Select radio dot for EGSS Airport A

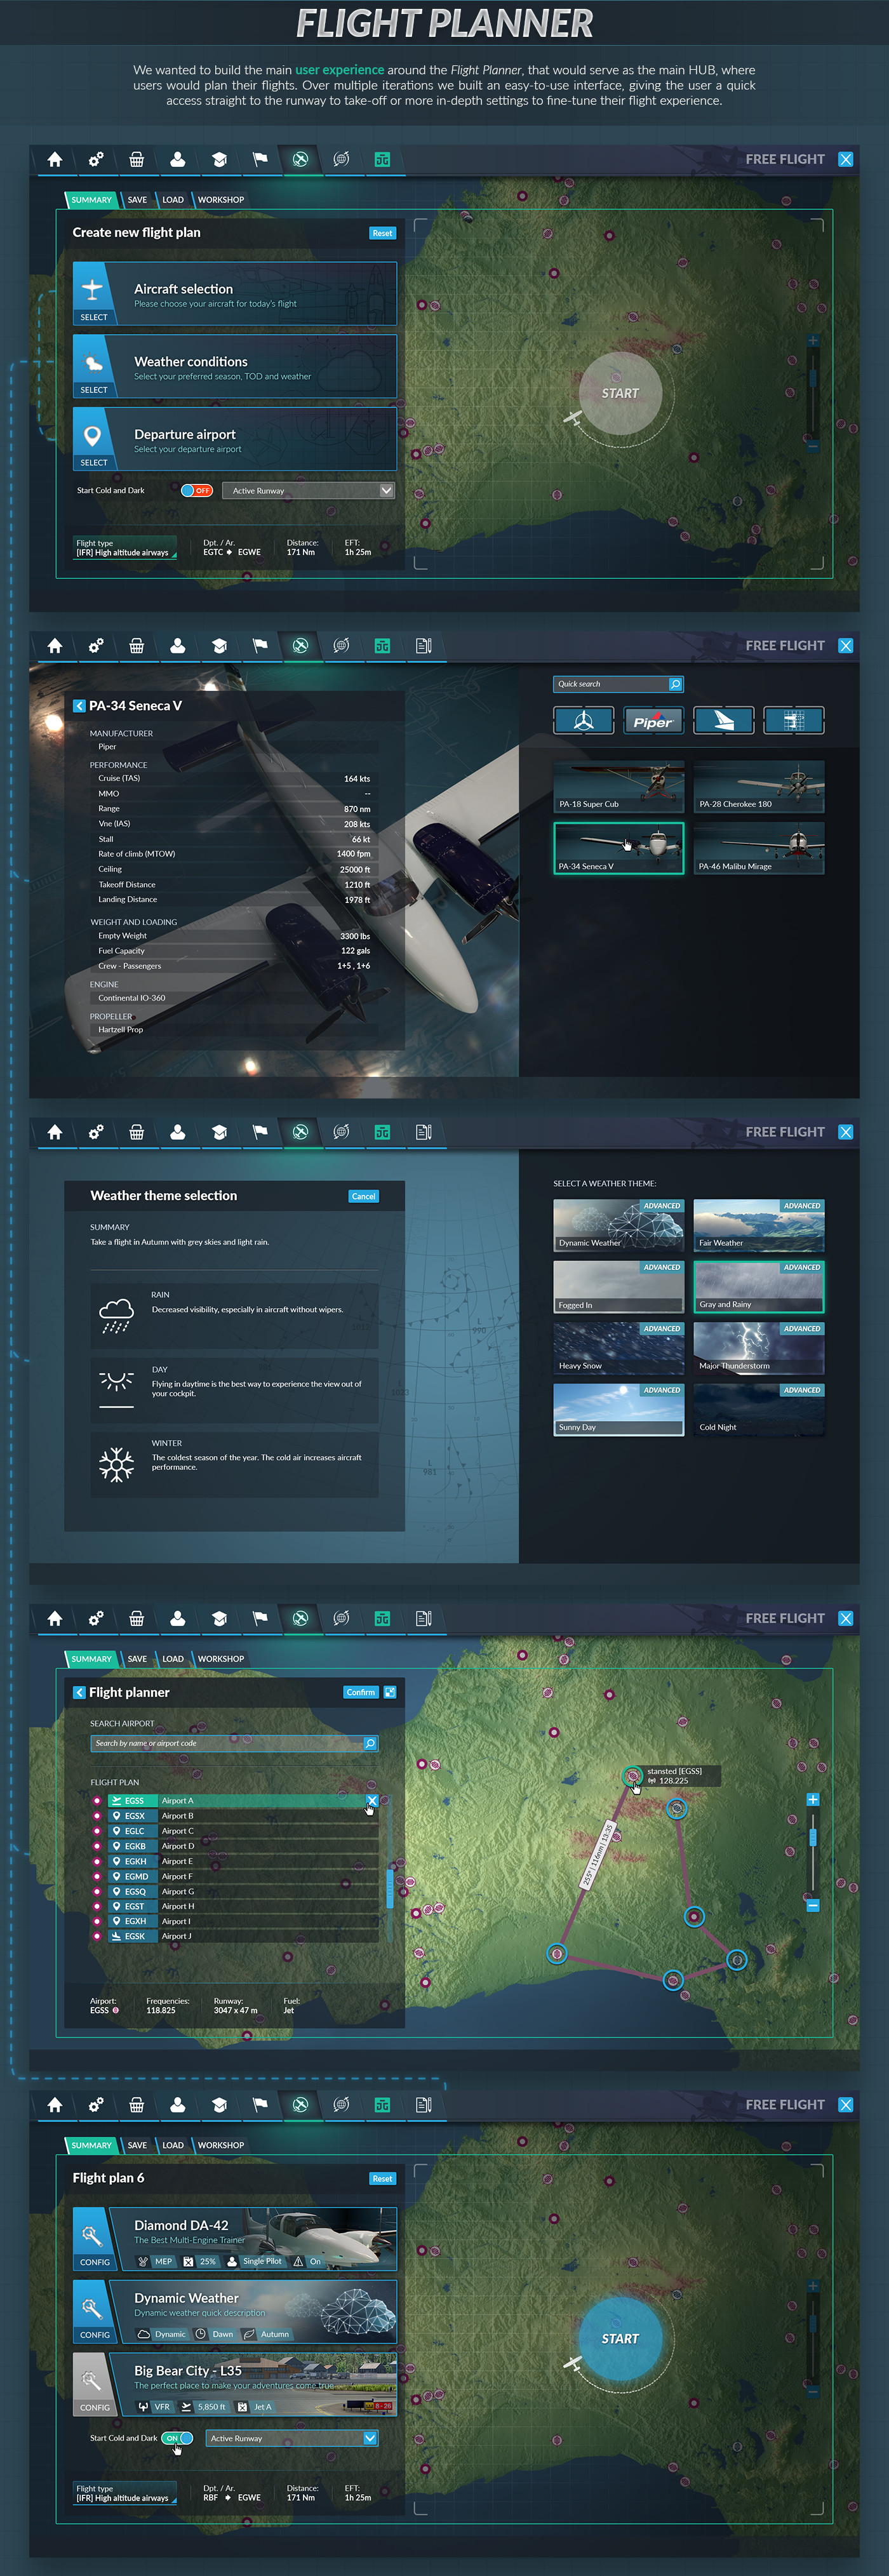coord(97,1800)
